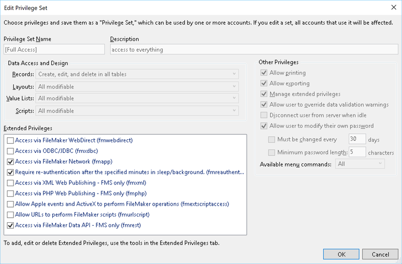
Task: Click the Privilege Set Name field
Action: [x=54, y=49]
